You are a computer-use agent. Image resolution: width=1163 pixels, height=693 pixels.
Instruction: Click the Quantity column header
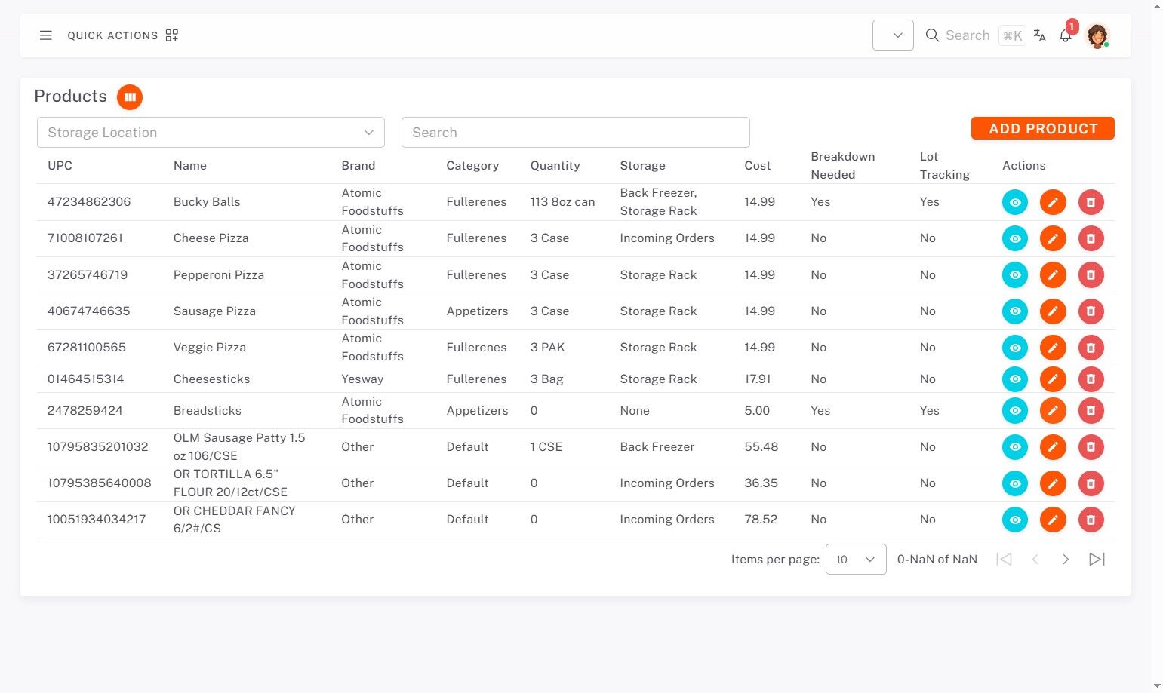(555, 166)
